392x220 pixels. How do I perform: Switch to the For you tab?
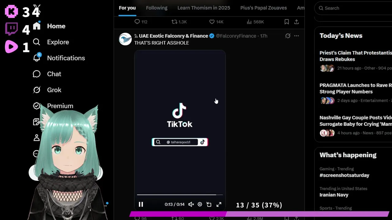point(127,8)
